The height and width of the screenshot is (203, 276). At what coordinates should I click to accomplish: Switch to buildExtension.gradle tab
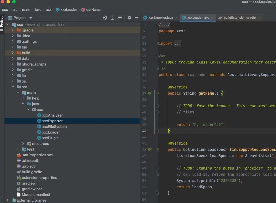point(239,18)
